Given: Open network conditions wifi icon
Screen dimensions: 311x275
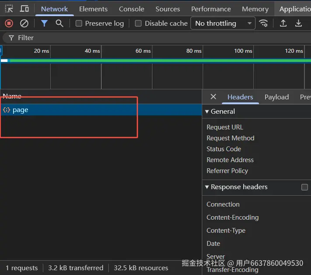Looking at the screenshot, I should (263, 24).
